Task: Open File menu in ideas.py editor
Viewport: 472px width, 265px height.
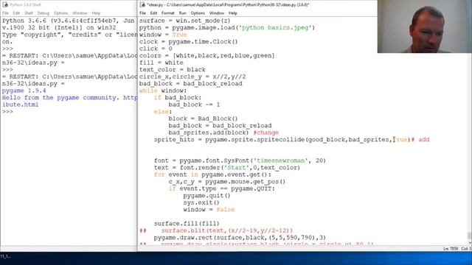Action: coord(142,13)
